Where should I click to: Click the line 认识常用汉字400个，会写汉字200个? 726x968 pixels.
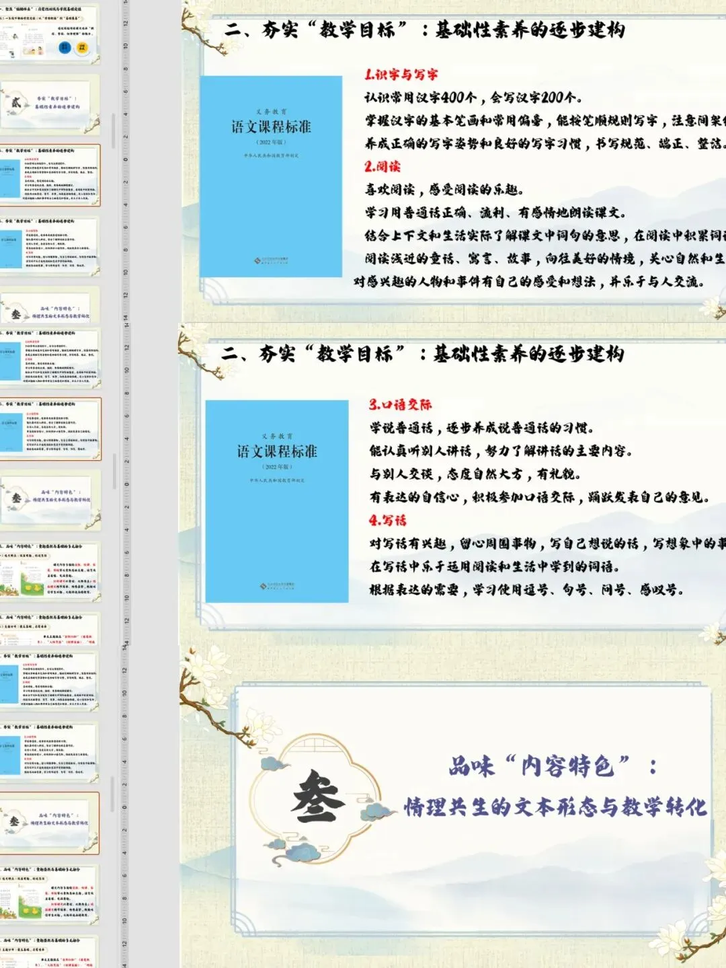point(473,98)
